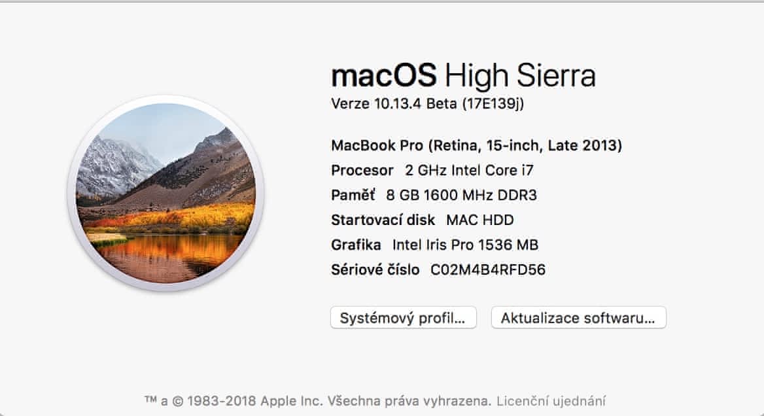The height and width of the screenshot is (416, 764).
Task: Click the MAC HDD disk name
Action: point(479,220)
